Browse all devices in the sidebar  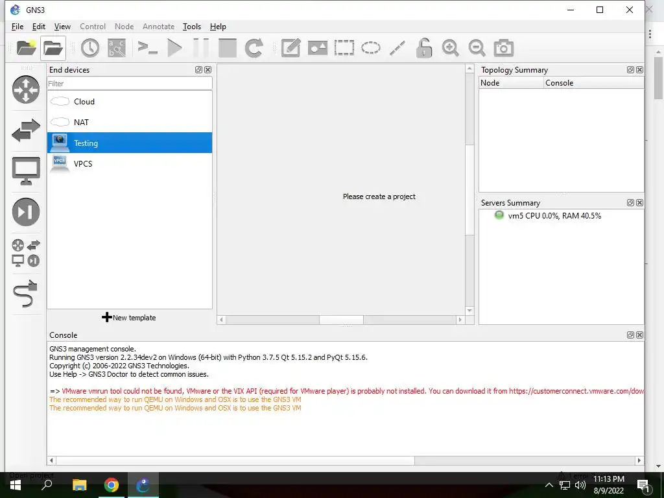click(x=26, y=253)
